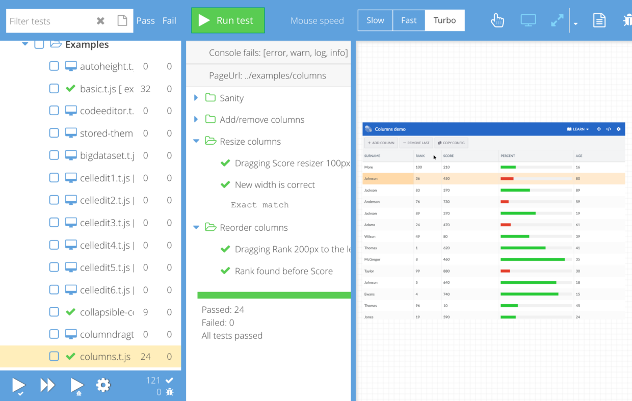
Task: Click the green Run test button
Action: coord(228,21)
